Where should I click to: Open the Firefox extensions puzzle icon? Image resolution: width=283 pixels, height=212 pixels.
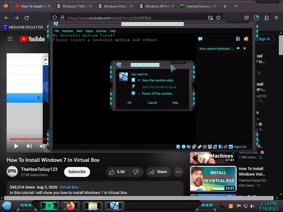[x=266, y=18]
